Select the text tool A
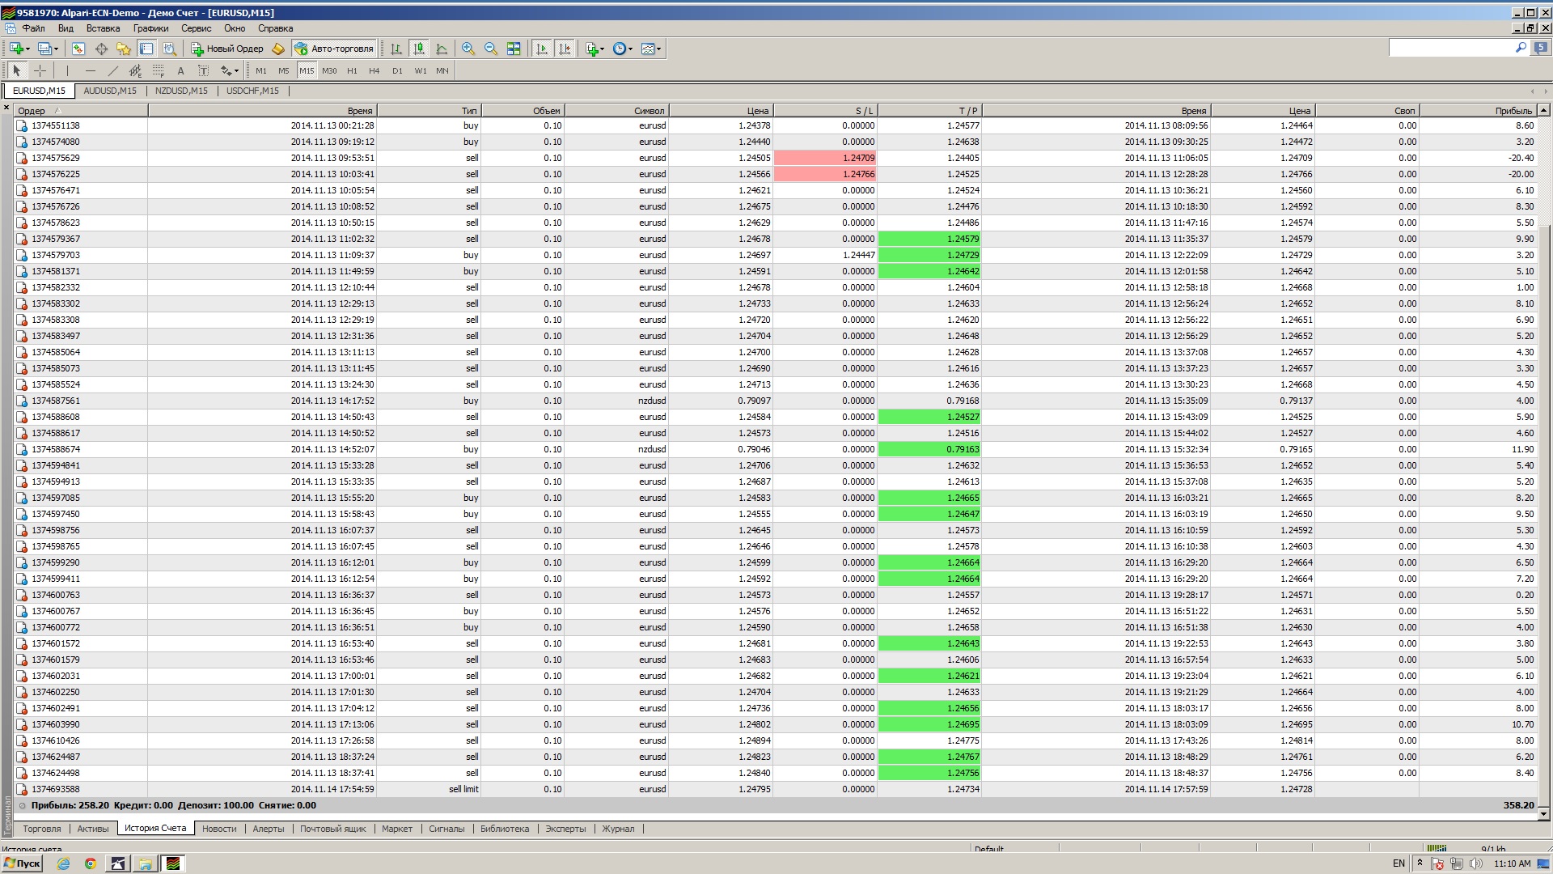The height and width of the screenshot is (874, 1553). pyautogui.click(x=180, y=70)
